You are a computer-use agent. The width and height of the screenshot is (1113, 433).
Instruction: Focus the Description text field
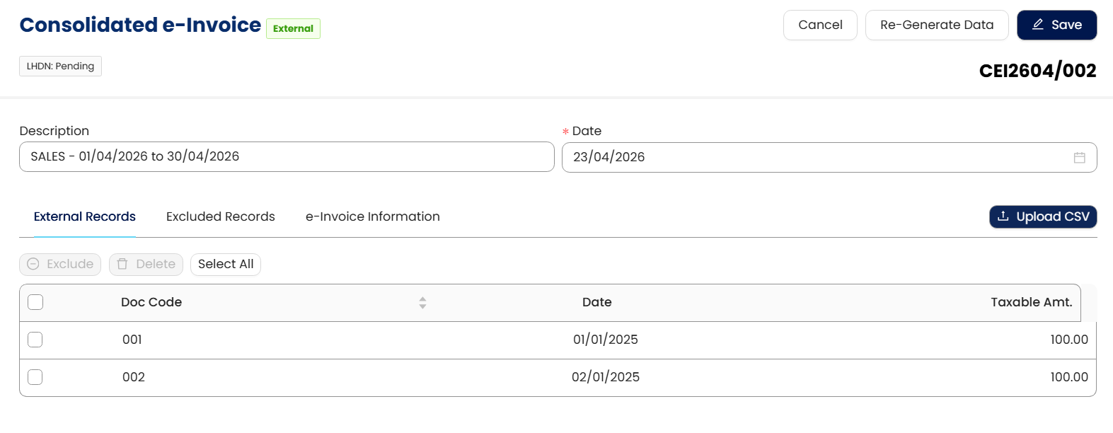286,157
